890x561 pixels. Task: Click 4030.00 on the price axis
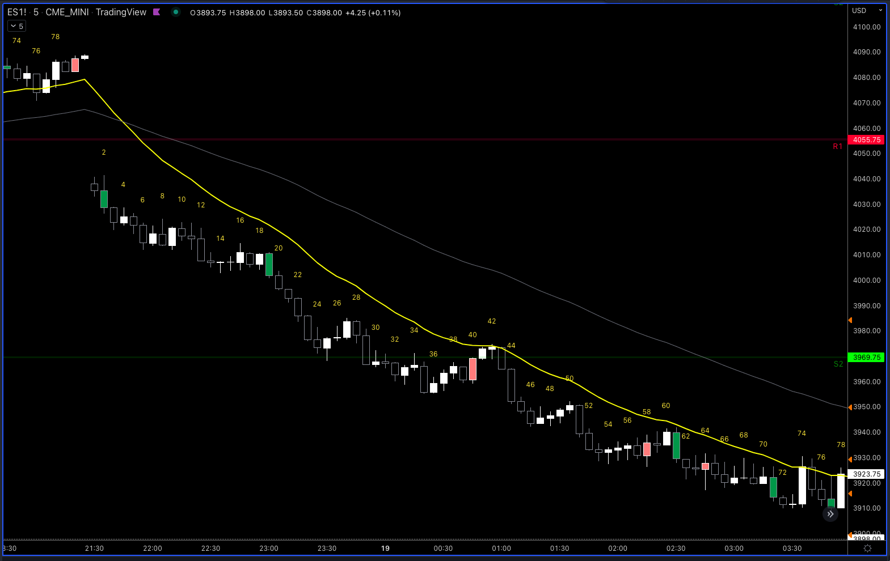click(867, 205)
